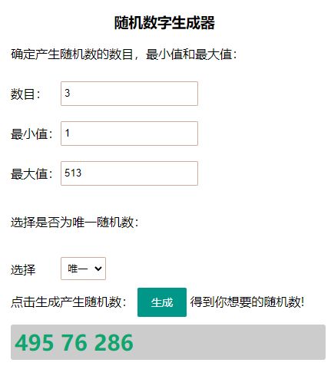Click the green 生成 button

[162, 302]
